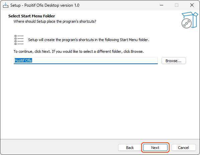This screenshot has width=200, height=155.
Task: Close the Setup window with X
Action: [x=192, y=5]
